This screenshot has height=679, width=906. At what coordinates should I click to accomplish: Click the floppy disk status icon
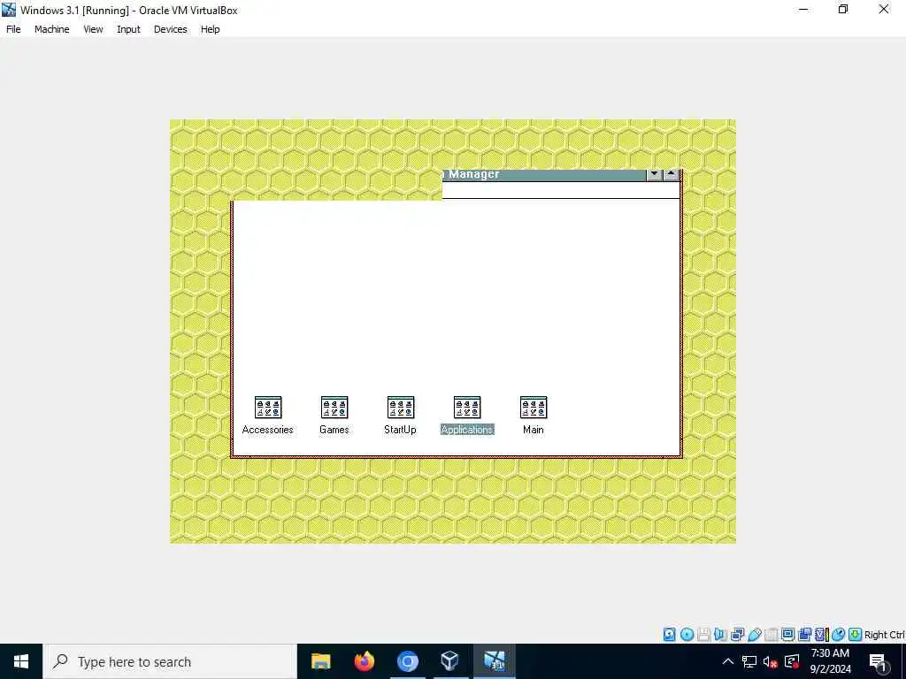[x=703, y=635]
